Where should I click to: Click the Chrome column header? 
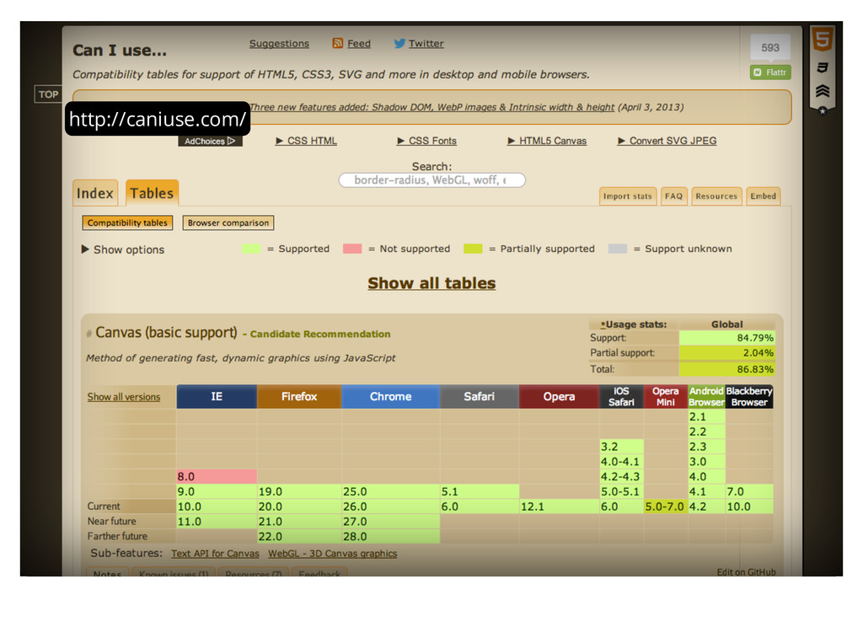391,397
